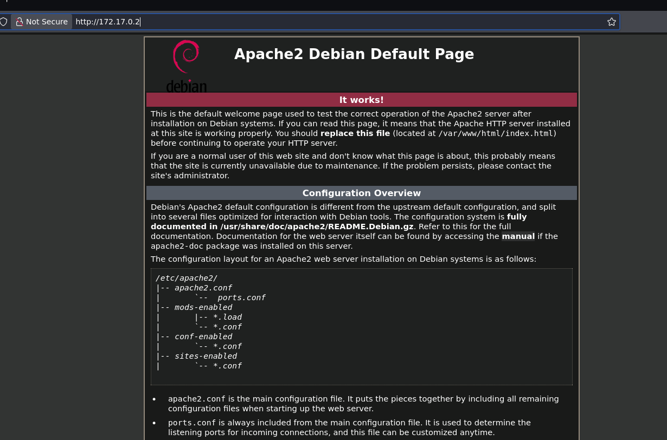The height and width of the screenshot is (440, 667).
Task: Click the sites-enabled line in the code block
Action: pyautogui.click(x=197, y=356)
